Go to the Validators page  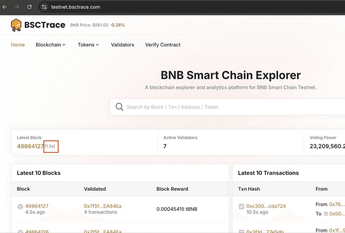pos(122,45)
